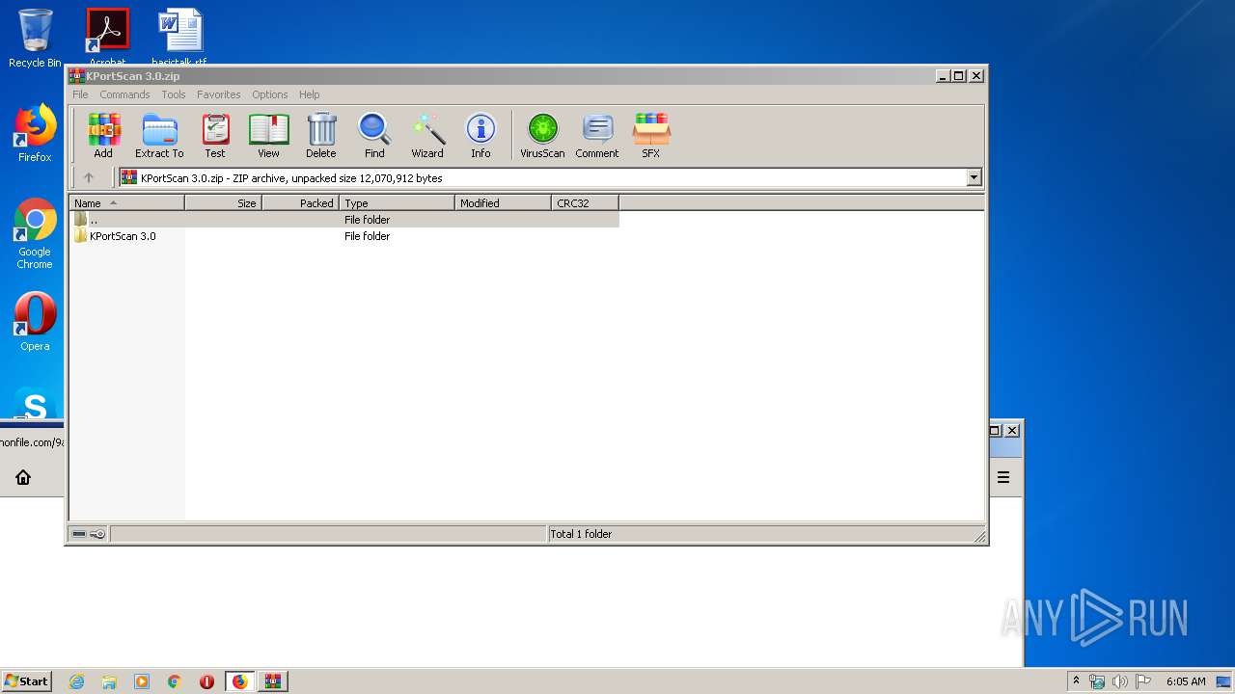This screenshot has height=694, width=1235.
Task: Switch to Firefox taskbar button
Action: coord(239,681)
